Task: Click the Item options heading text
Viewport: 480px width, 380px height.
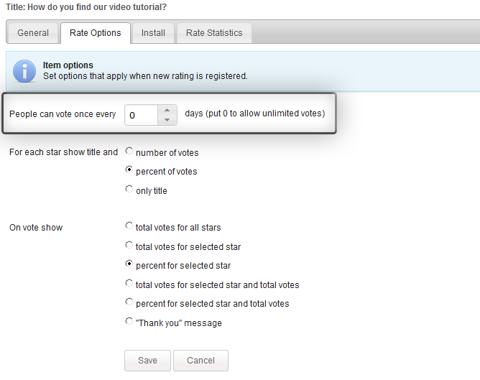Action: click(x=68, y=65)
